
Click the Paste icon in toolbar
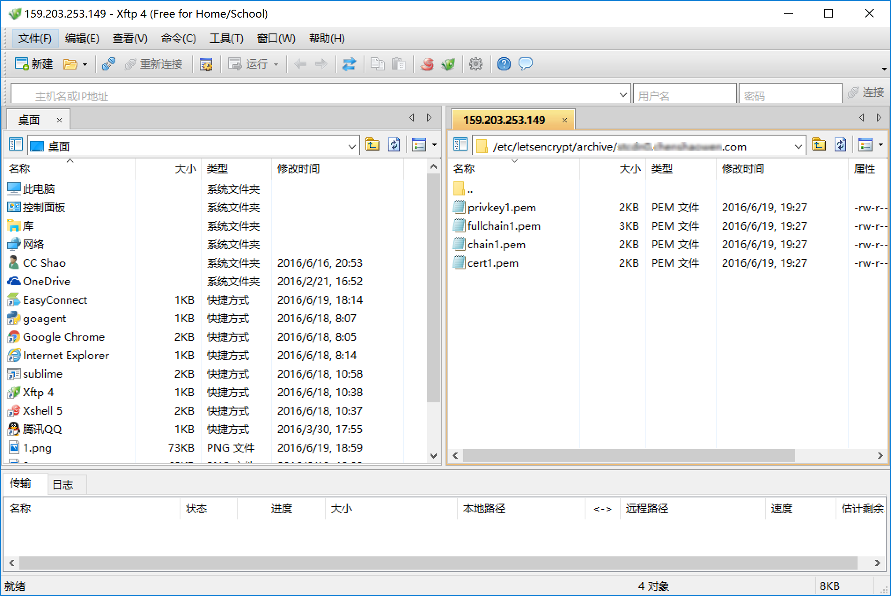(399, 64)
